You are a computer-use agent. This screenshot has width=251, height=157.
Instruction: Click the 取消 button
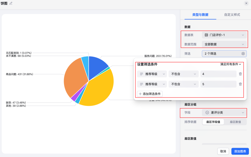pos(223,151)
